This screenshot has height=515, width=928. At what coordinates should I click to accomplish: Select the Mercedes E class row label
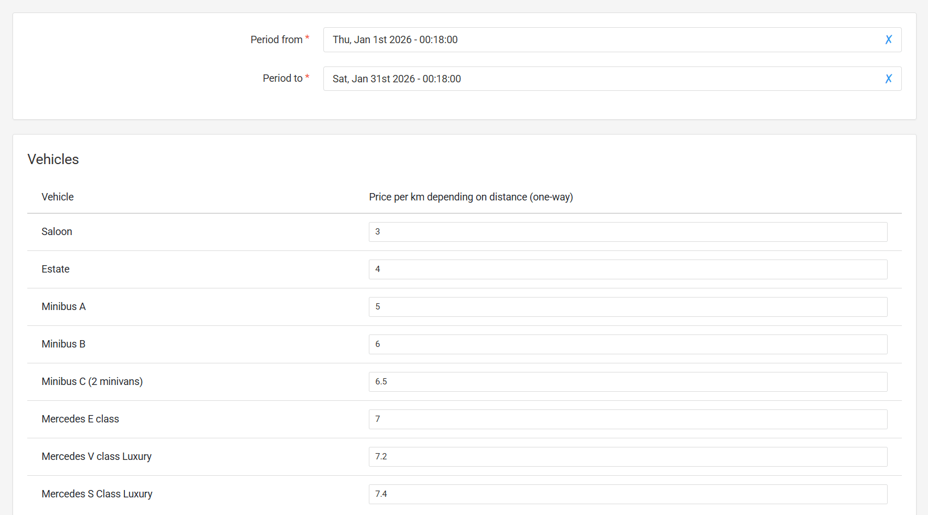coord(80,419)
